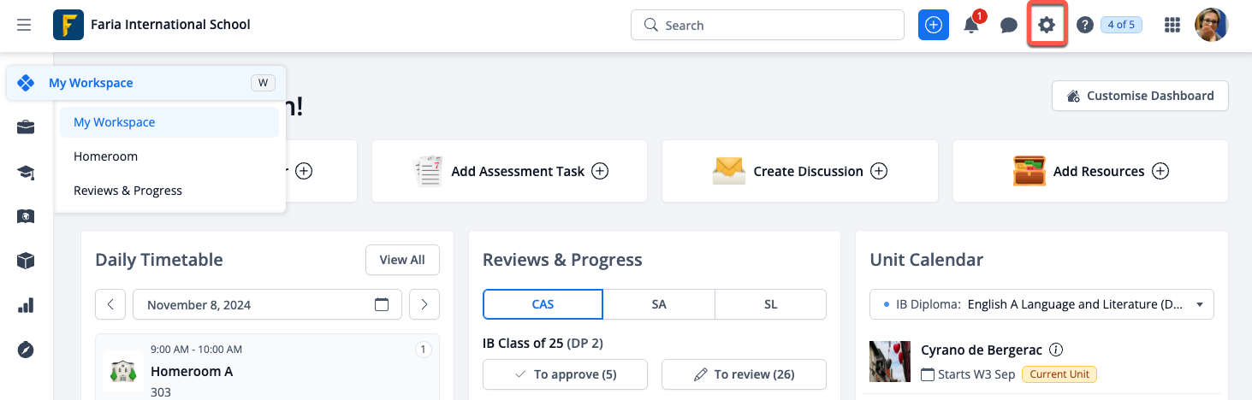Click the Customise Dashboard button
The width and height of the screenshot is (1252, 400).
click(1140, 96)
